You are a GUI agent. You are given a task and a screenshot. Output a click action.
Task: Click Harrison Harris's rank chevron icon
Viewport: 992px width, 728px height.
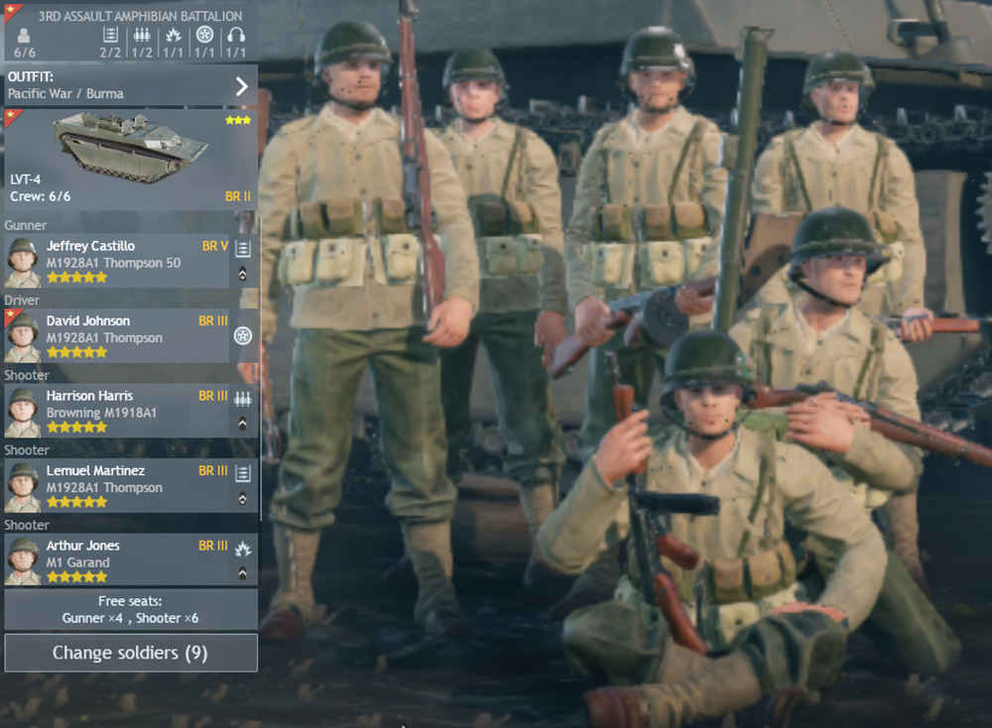[x=242, y=424]
